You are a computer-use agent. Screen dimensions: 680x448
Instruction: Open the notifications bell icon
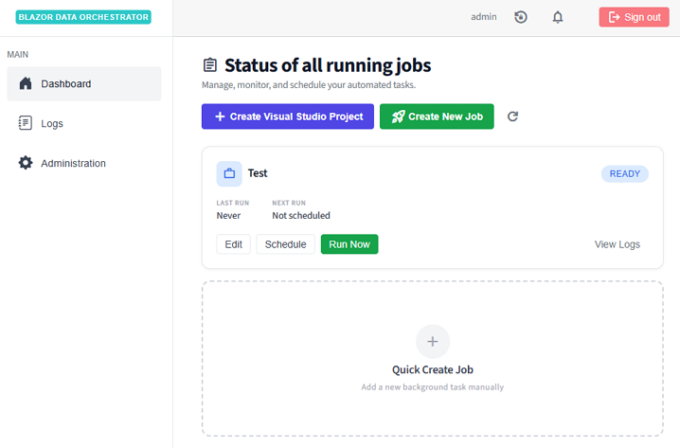click(558, 17)
